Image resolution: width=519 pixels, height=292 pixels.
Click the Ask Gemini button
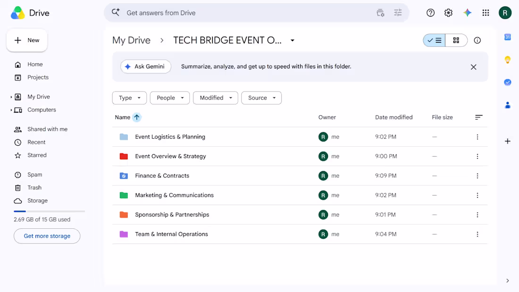(146, 67)
